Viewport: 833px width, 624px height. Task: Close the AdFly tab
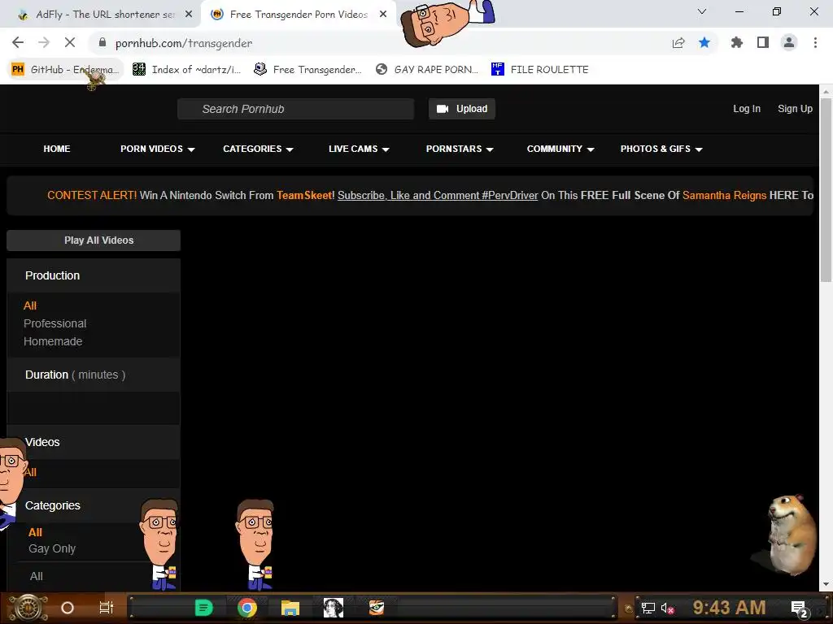[x=189, y=15]
